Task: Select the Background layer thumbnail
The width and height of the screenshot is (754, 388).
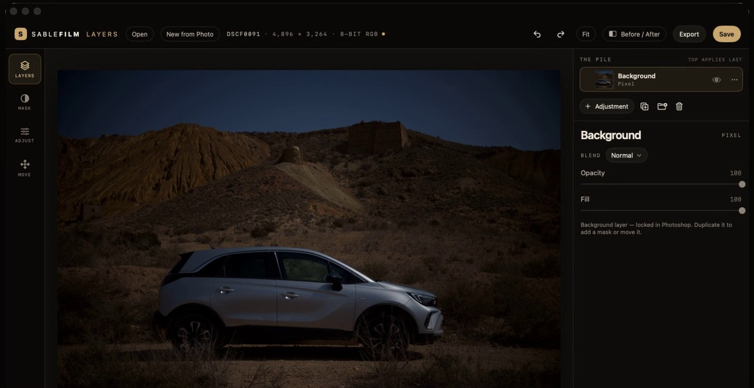Action: (x=604, y=79)
